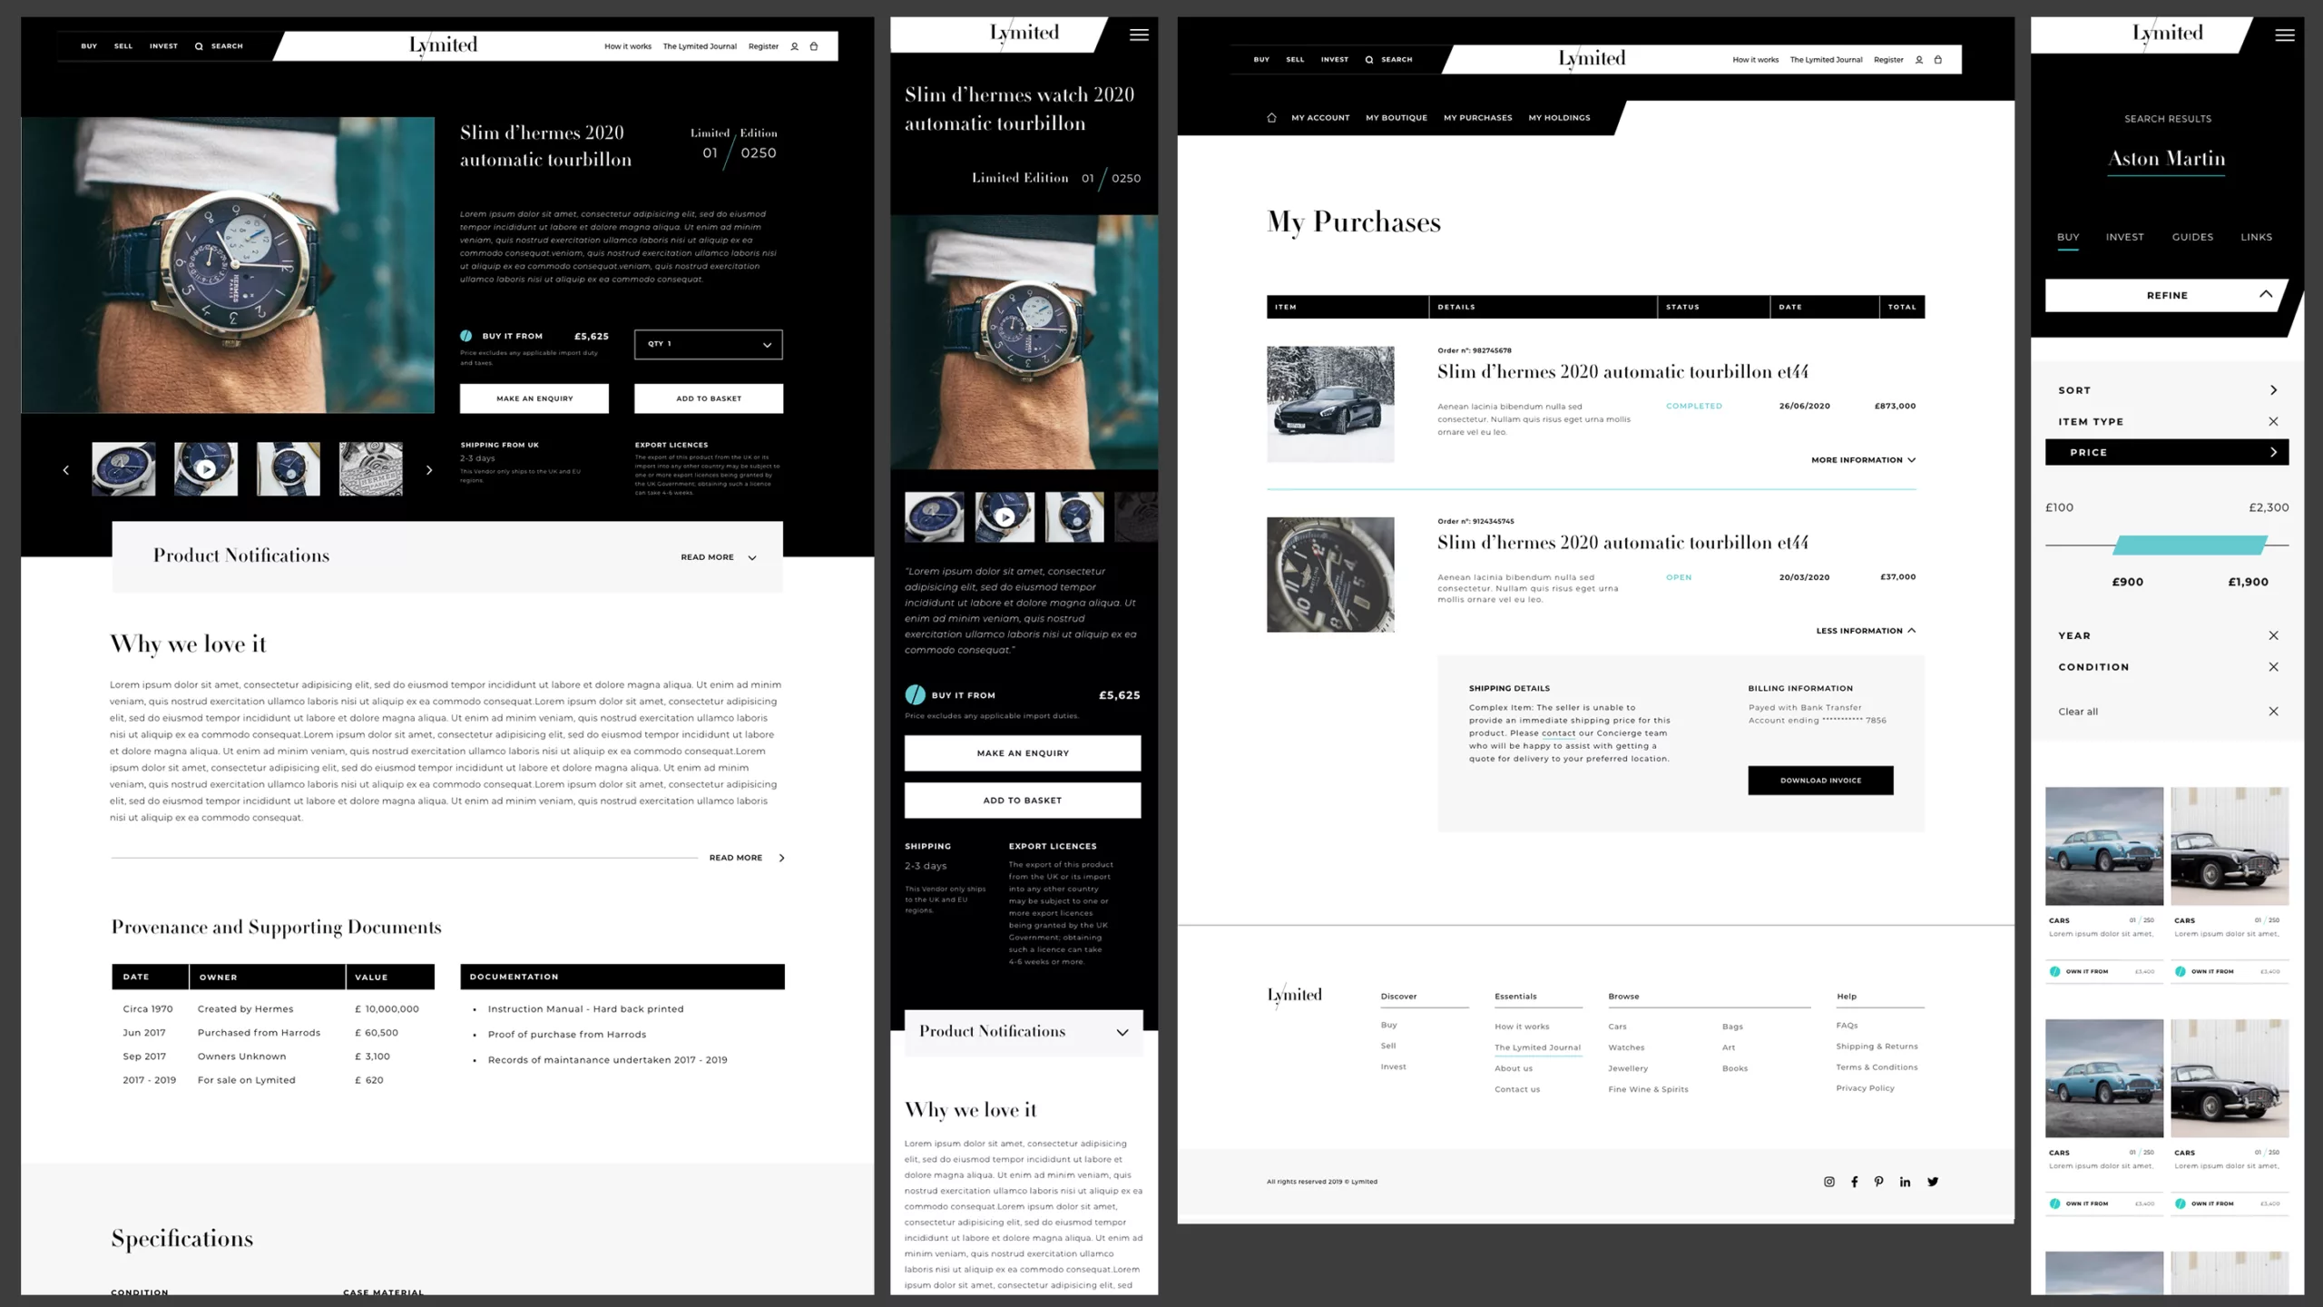Open Sort options chevron in search filters
Image resolution: width=2323 pixels, height=1307 pixels.
coord(2273,390)
